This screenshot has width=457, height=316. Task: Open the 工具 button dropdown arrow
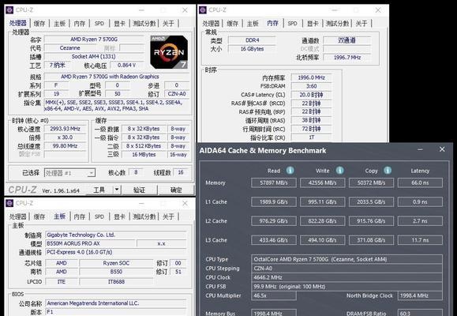(117, 190)
